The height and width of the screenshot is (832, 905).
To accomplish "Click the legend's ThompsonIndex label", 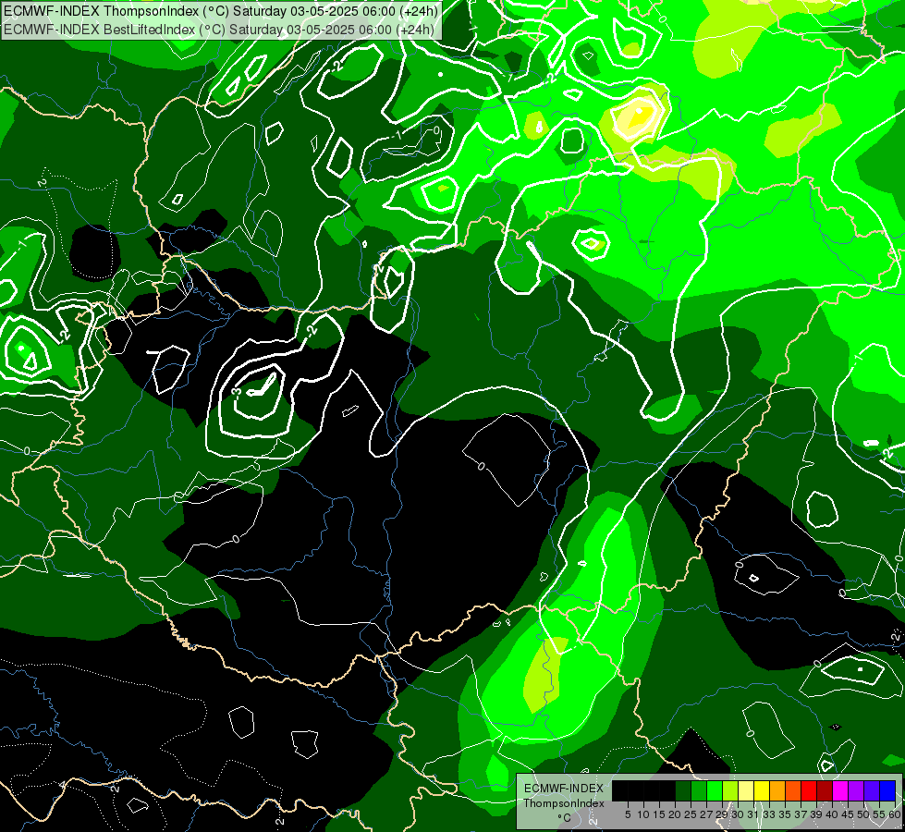I will (564, 803).
